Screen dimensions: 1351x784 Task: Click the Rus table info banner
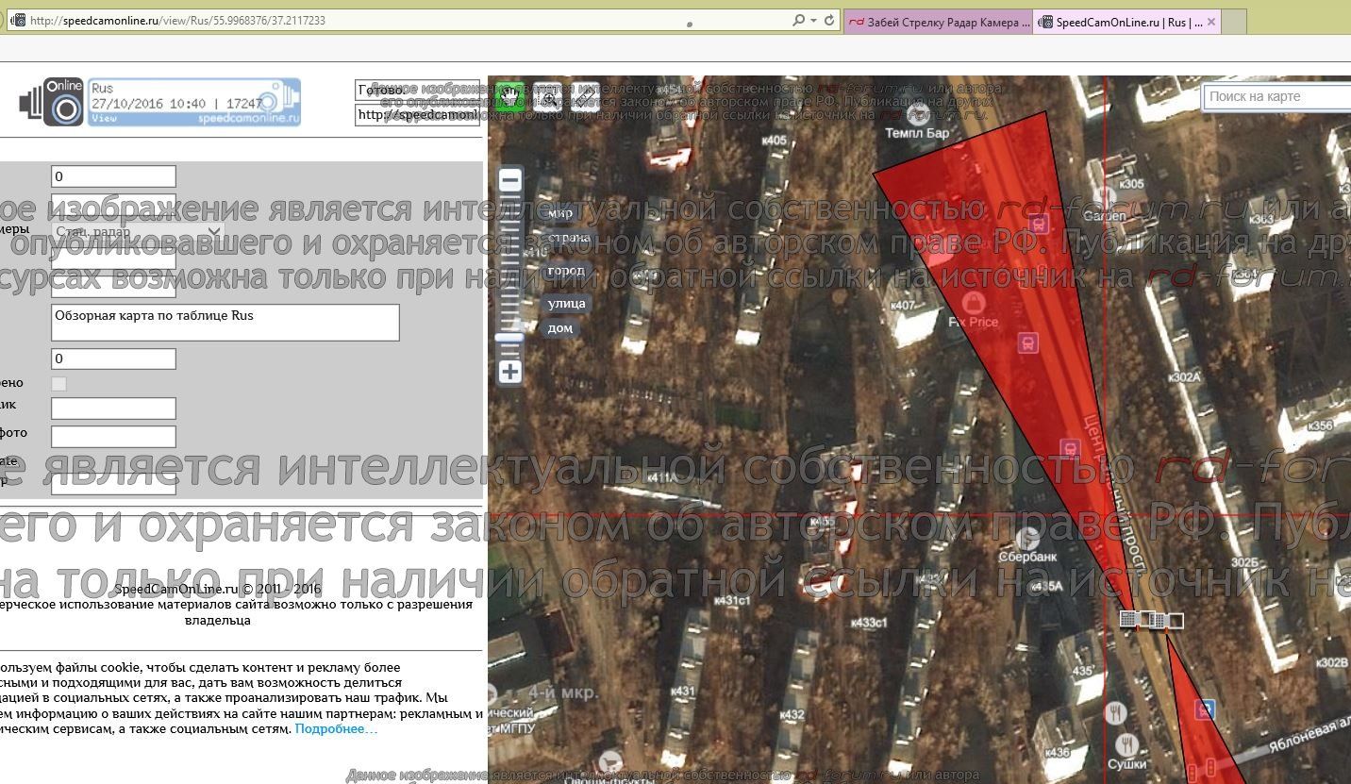pos(194,102)
